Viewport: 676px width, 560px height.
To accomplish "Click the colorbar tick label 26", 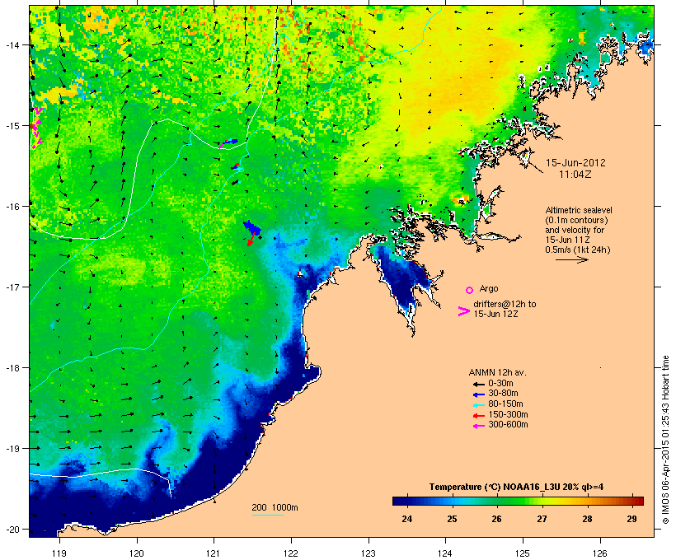I will coord(496,519).
